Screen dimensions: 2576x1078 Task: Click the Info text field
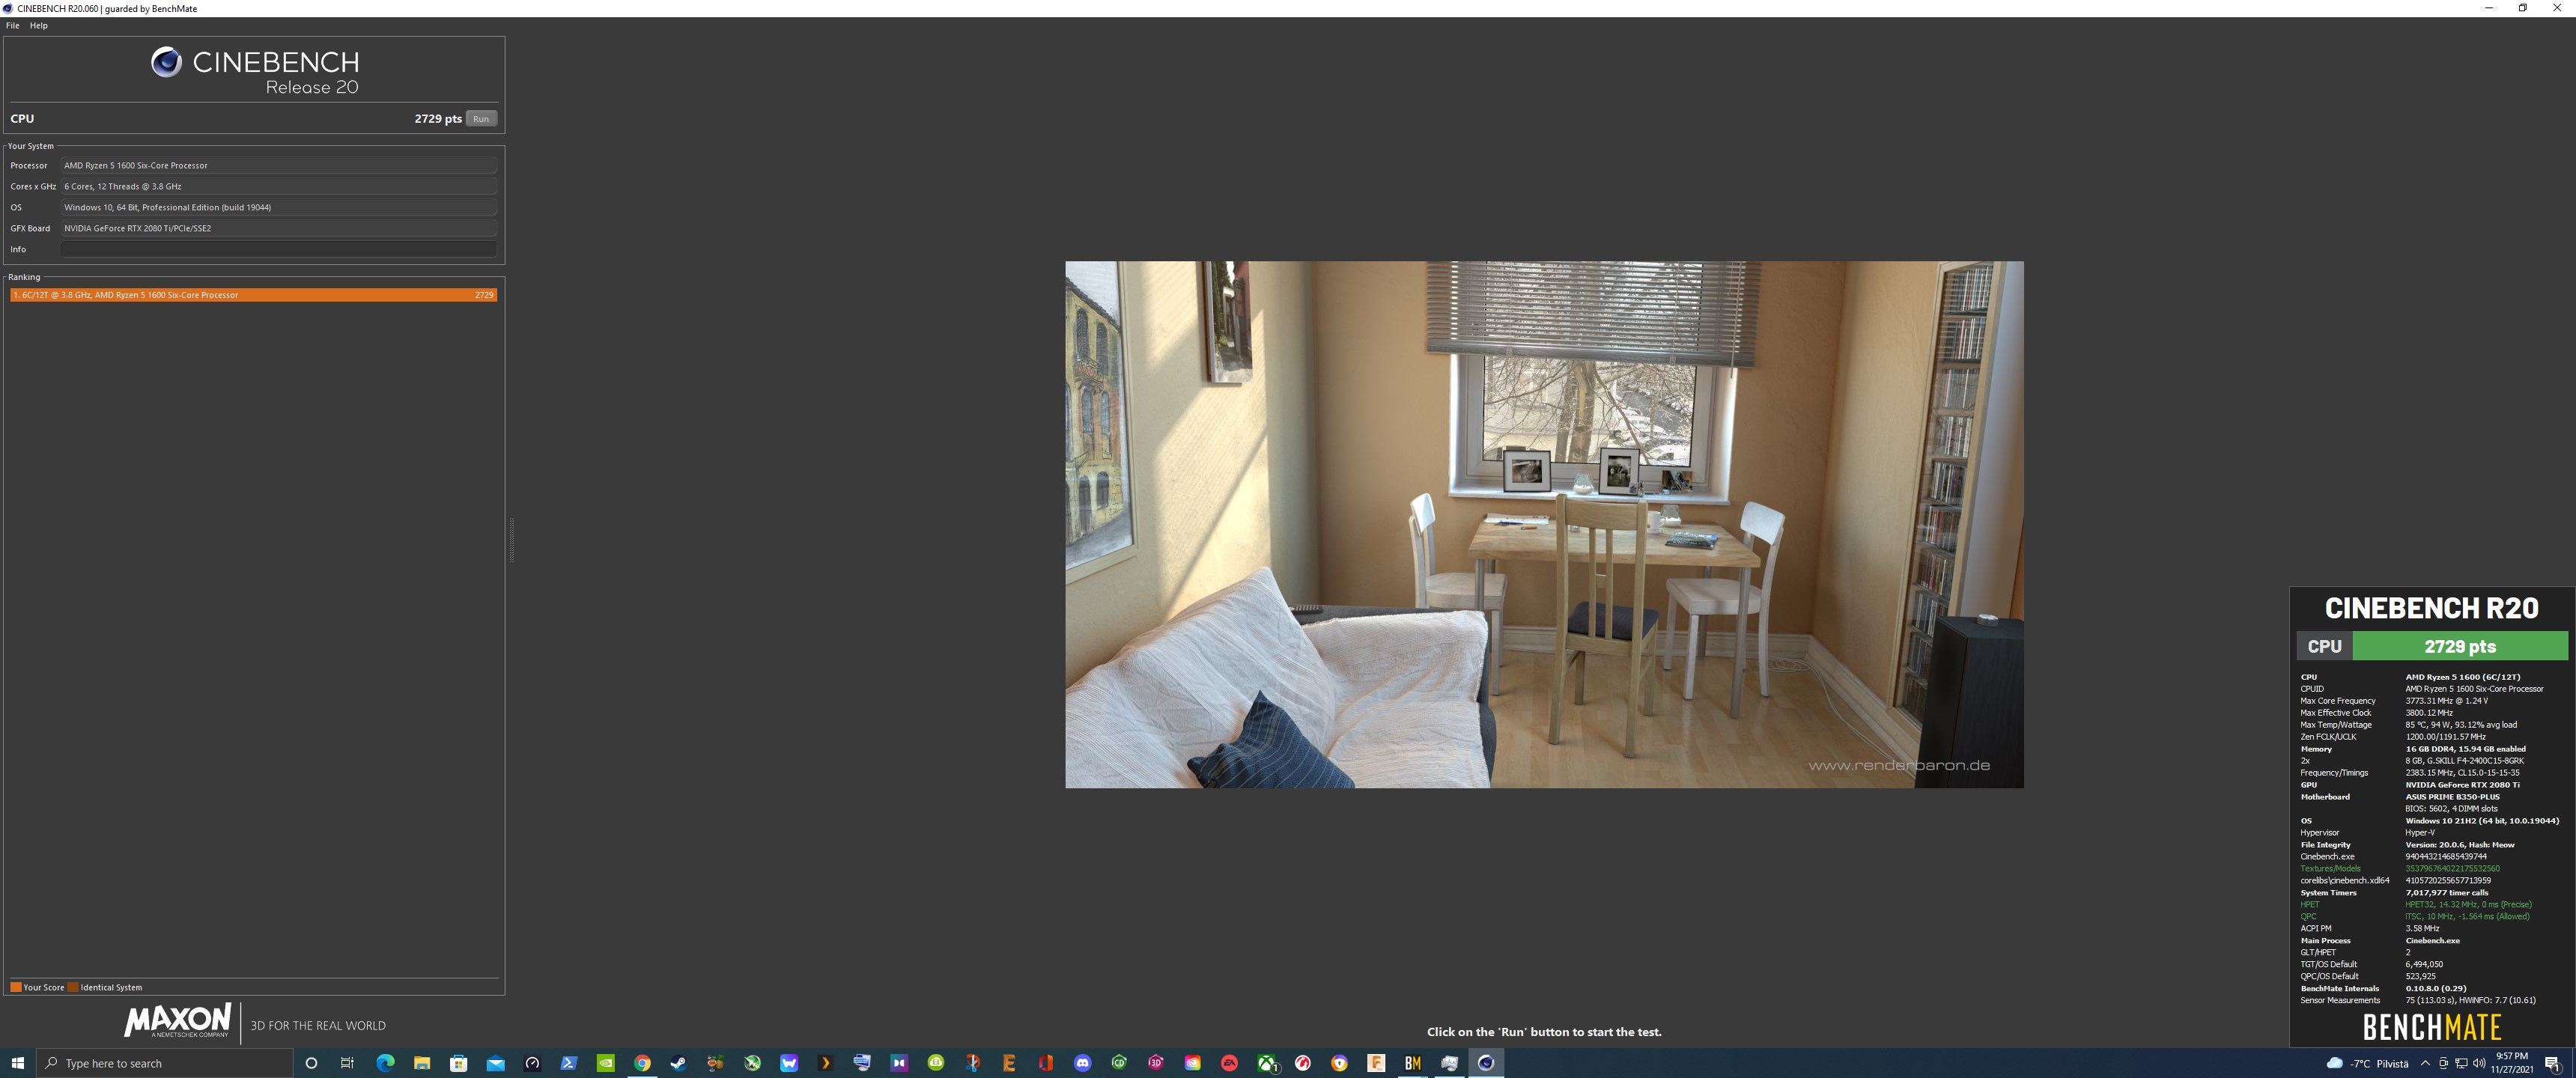[279, 249]
